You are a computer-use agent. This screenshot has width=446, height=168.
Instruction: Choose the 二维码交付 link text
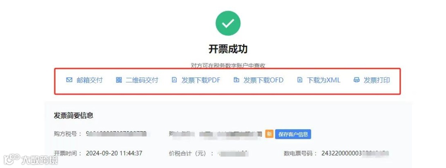(x=142, y=80)
